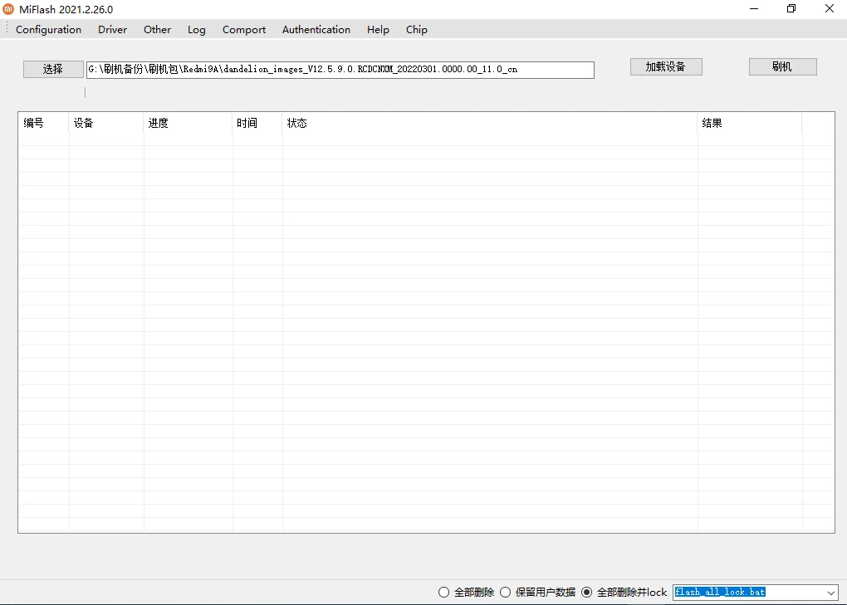Screen dimensions: 847x605
Task: Click the 设备 column header
Action: click(x=106, y=123)
